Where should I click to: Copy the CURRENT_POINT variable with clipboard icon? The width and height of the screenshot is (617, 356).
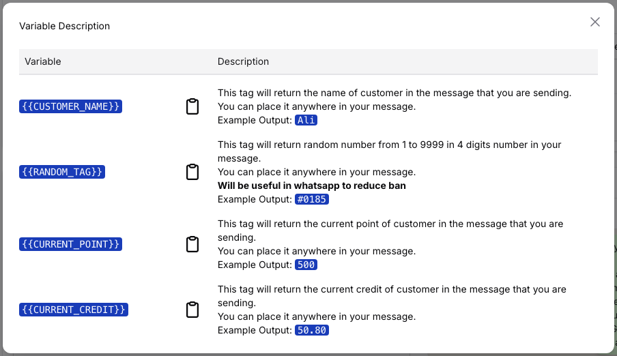(x=192, y=244)
